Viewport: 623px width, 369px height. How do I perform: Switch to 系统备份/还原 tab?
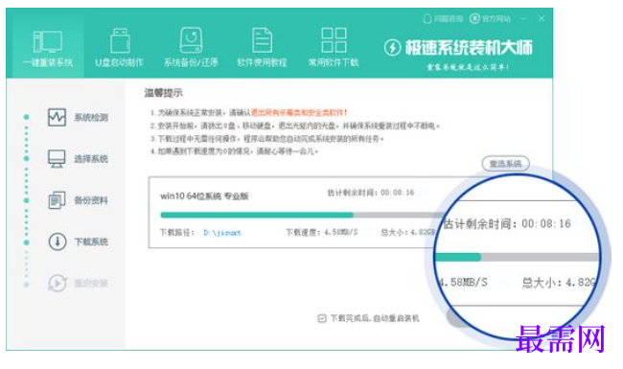tap(191, 48)
